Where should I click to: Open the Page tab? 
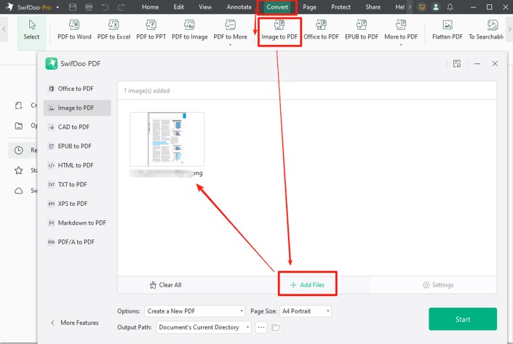tap(309, 7)
